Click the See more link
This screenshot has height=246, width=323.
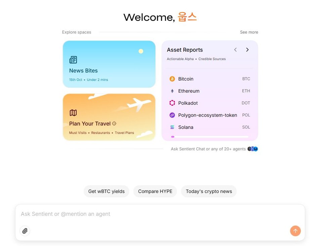[x=249, y=32]
